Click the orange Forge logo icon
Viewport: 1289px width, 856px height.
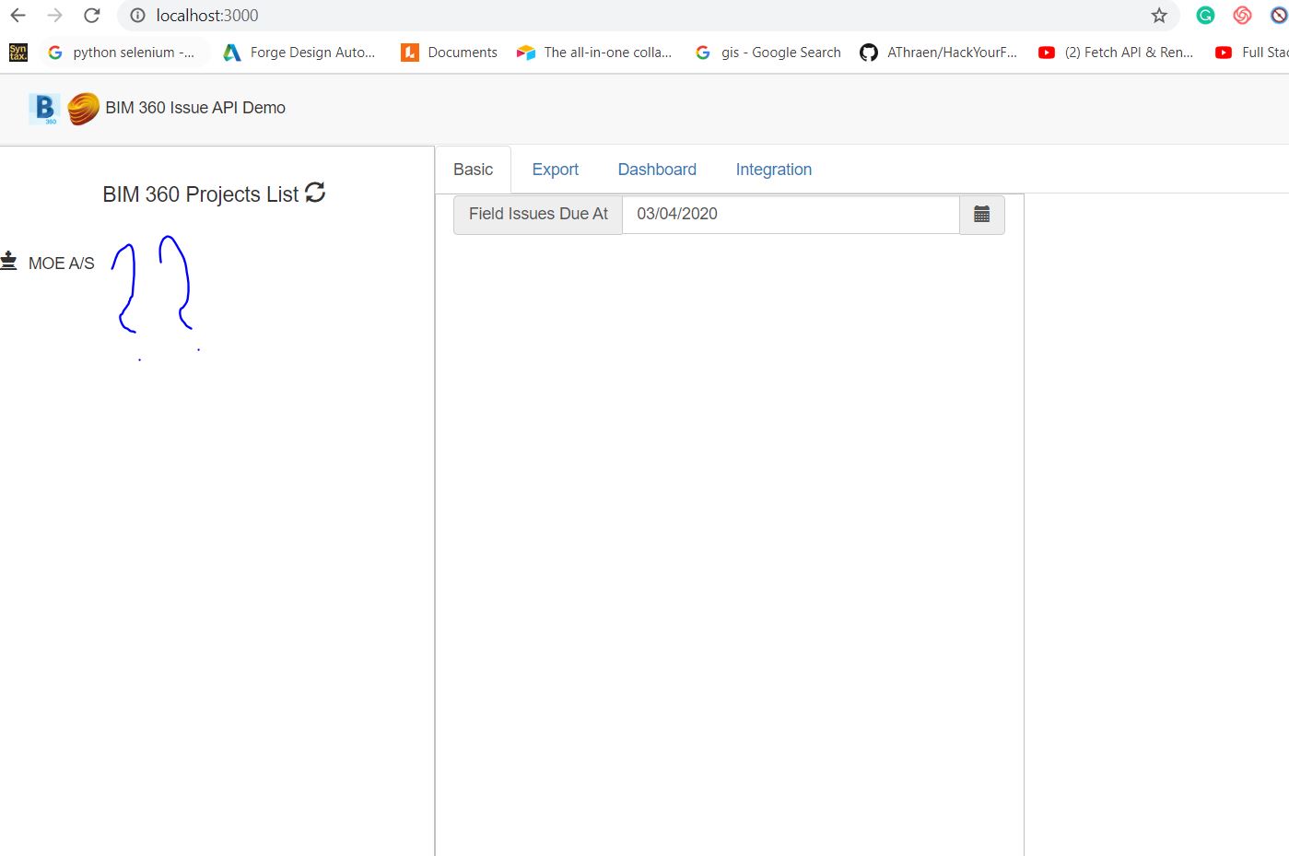(83, 109)
